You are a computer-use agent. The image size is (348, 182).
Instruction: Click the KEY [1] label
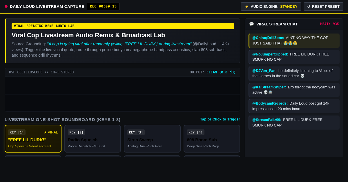click(17, 132)
